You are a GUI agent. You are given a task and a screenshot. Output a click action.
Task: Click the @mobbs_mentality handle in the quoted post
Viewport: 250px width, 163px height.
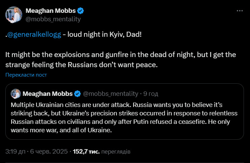pos(111,93)
